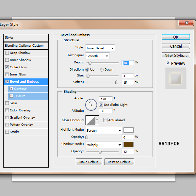The width and height of the screenshot is (196, 196).
Task: Select the Outer Glow style label
Action: tap(18, 67)
